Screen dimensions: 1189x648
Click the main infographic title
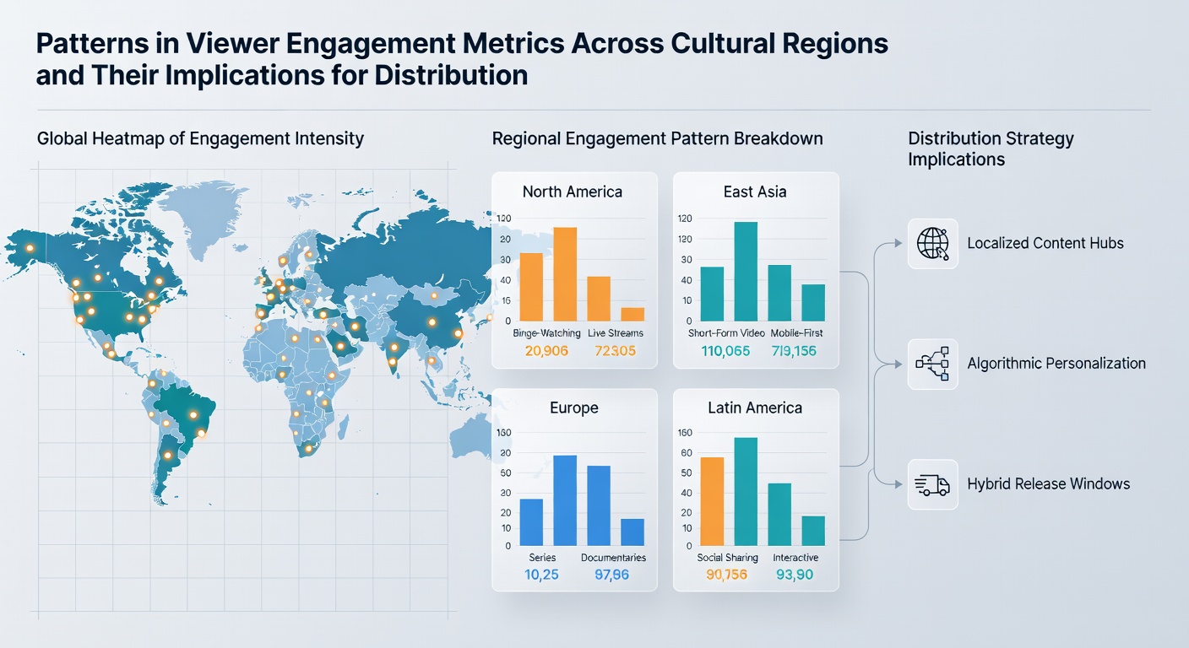click(462, 59)
